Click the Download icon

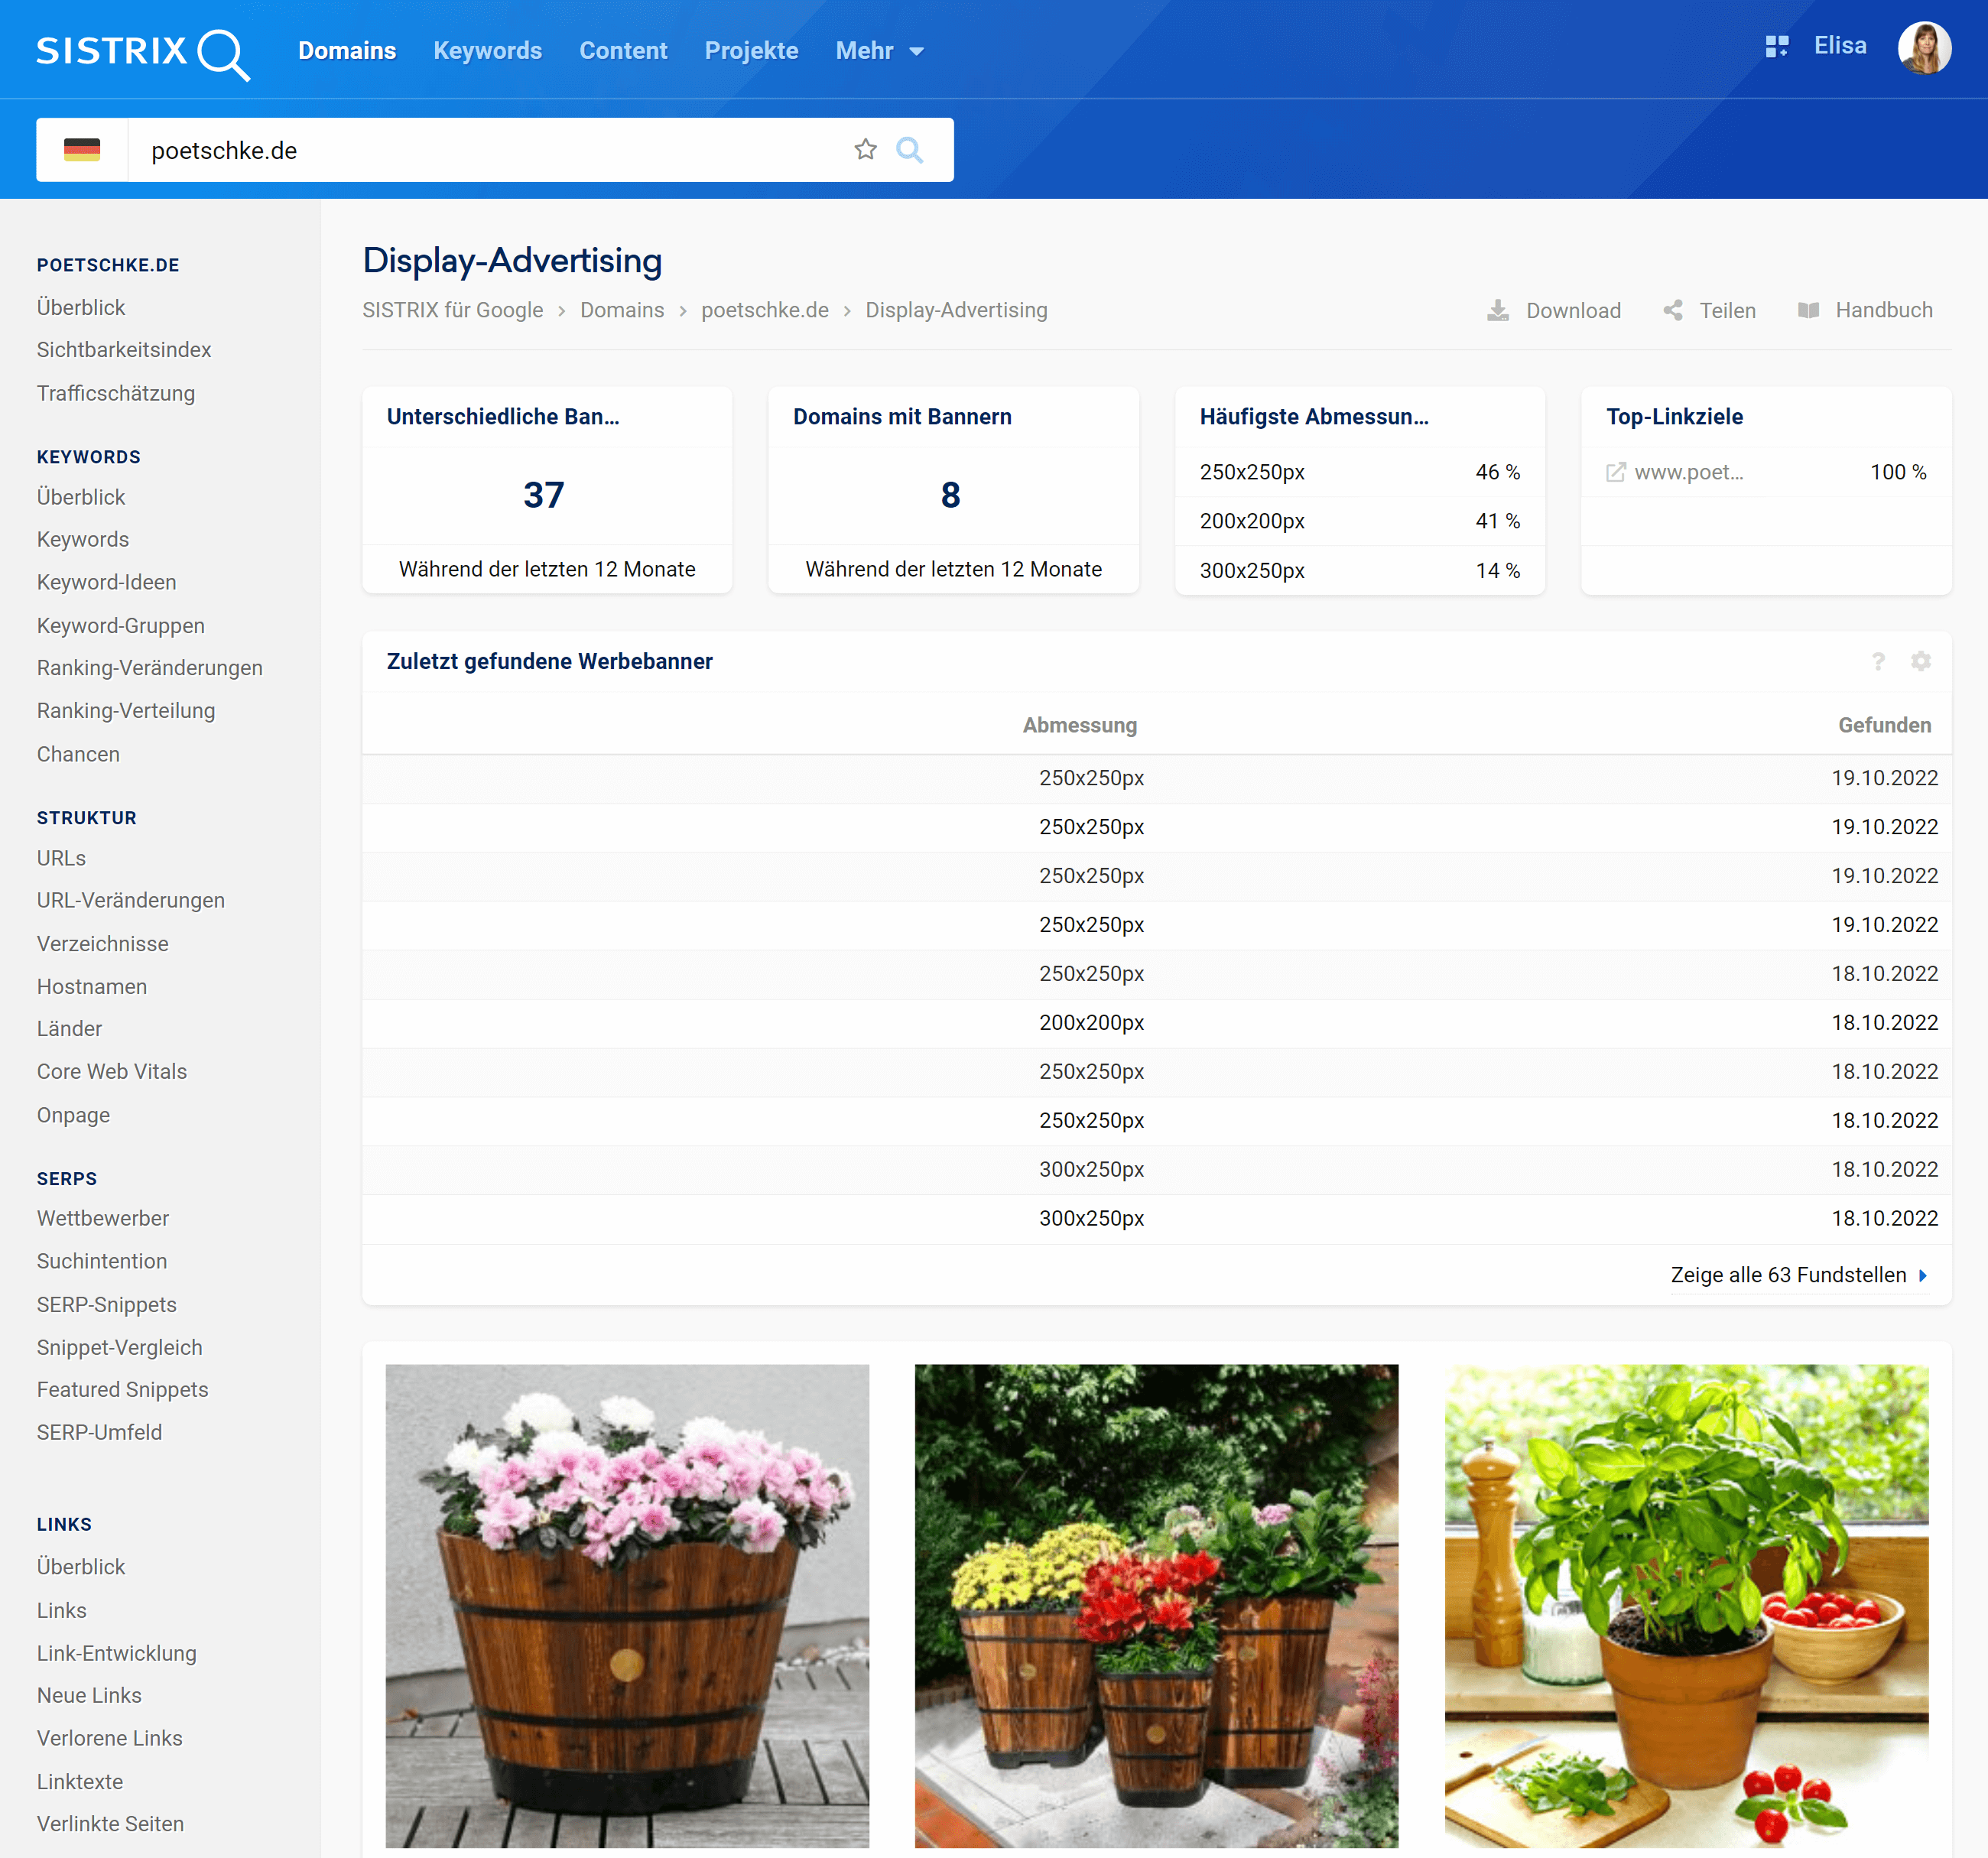pyautogui.click(x=1497, y=311)
